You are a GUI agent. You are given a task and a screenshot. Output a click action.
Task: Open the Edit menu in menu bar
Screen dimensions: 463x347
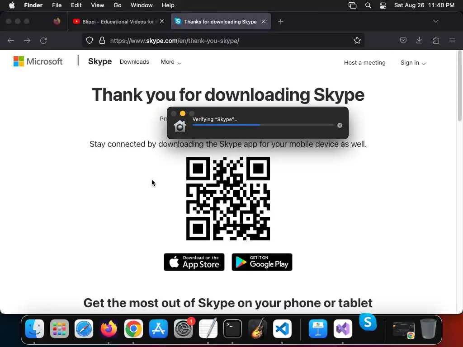pyautogui.click(x=76, y=5)
